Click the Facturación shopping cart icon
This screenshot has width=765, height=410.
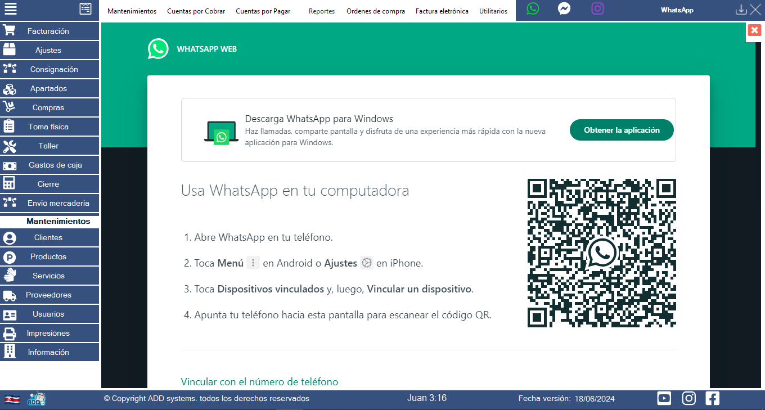(x=10, y=31)
